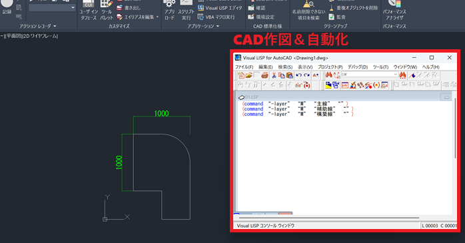Expand the アクション レコーダ panel
The image size is (465, 243).
coord(38,26)
